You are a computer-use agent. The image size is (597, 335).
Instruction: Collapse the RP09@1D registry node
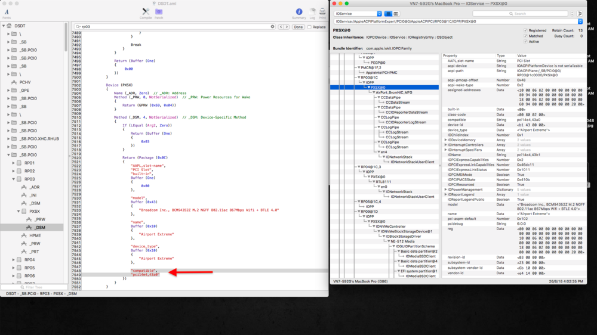click(359, 212)
